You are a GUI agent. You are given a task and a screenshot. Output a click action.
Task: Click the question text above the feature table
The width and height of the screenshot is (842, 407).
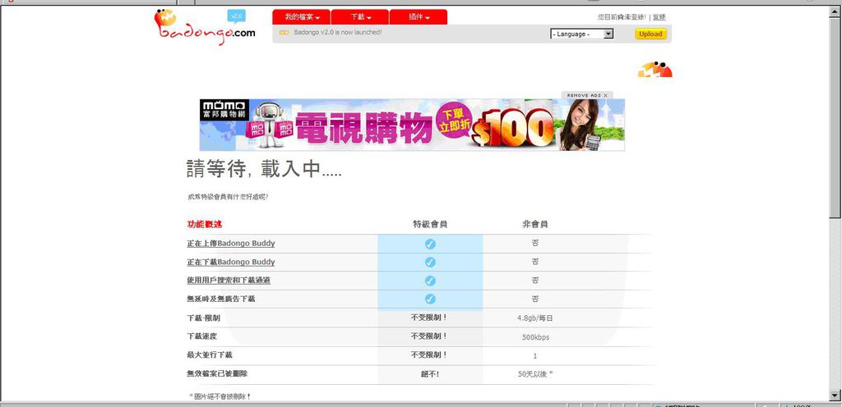(228, 197)
